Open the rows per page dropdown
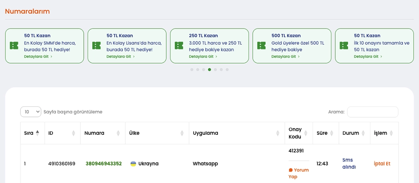Image resolution: width=419 pixels, height=183 pixels. click(31, 112)
